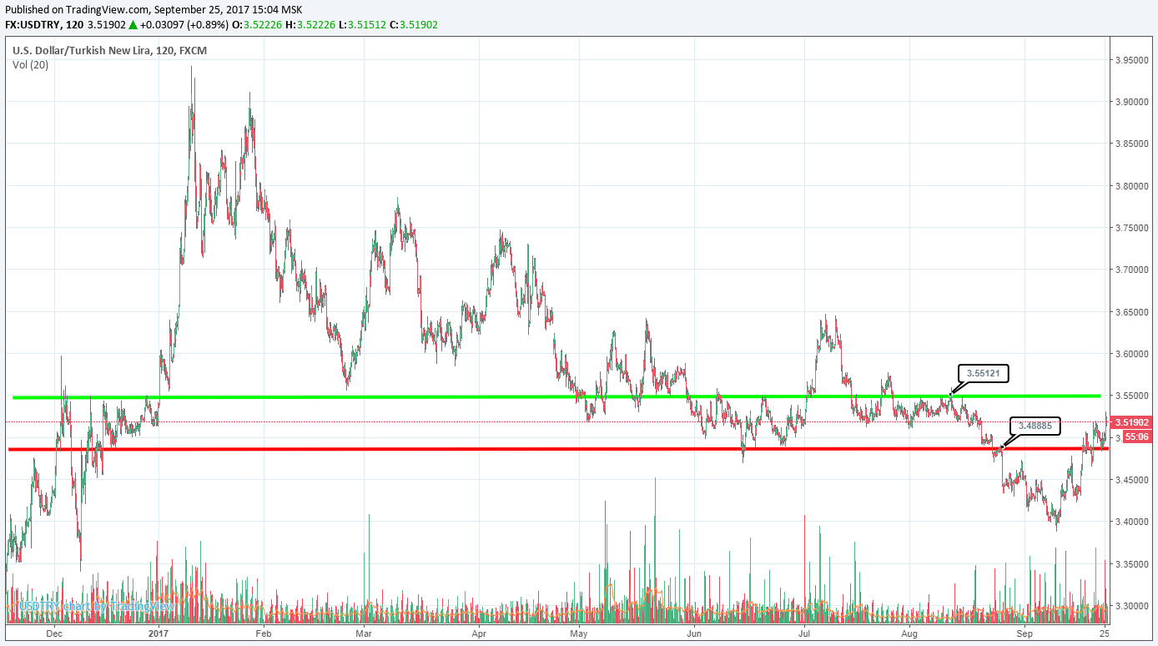Viewport: 1158px width, 646px height.
Task: Click the Vol (20) indicator label
Action: tap(30, 65)
